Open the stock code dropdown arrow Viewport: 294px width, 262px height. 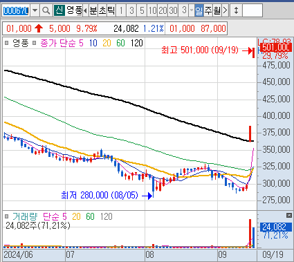tap(35, 10)
